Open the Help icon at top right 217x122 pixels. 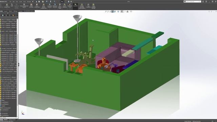(206, 1)
